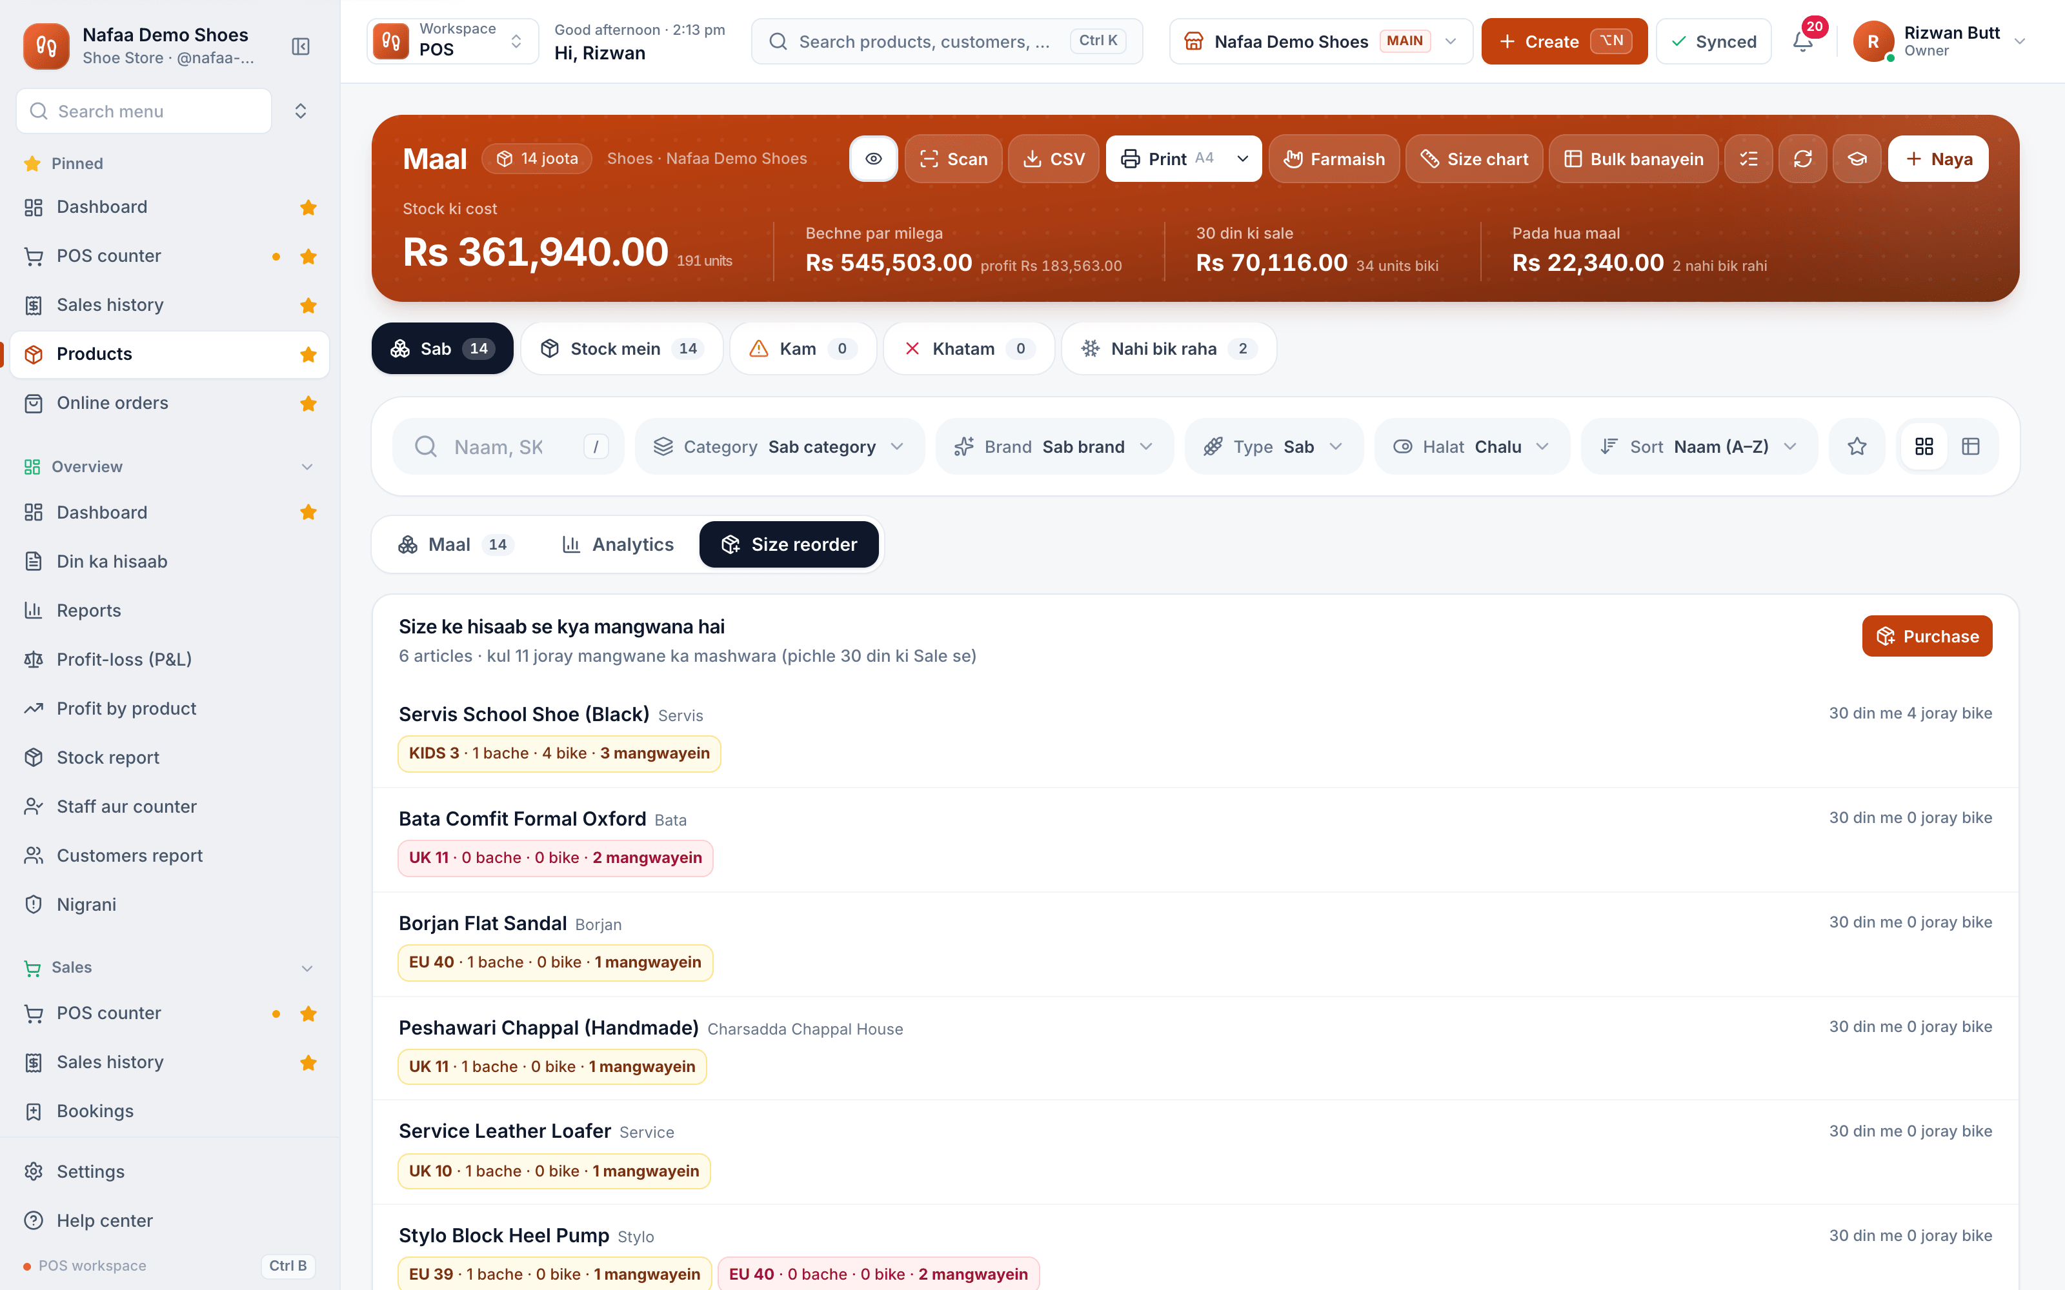Unpin Dashboard star in Pinned section
This screenshot has height=1290, width=2065.
coord(308,207)
